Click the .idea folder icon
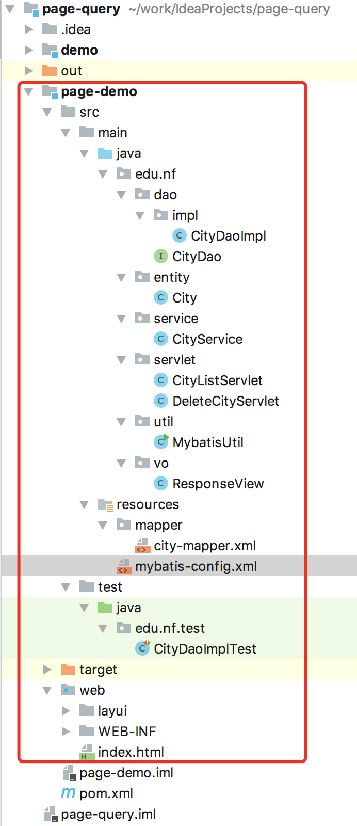Image resolution: width=357 pixels, height=826 pixels. (x=50, y=29)
